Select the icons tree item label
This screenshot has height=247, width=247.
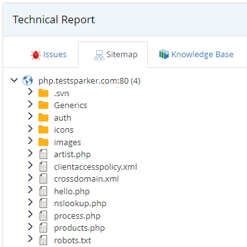pyautogui.click(x=63, y=130)
